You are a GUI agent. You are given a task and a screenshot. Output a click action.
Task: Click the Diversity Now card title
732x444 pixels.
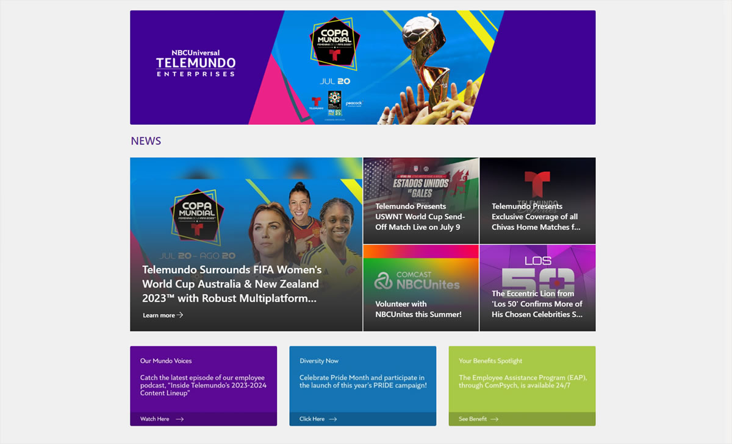click(x=319, y=361)
